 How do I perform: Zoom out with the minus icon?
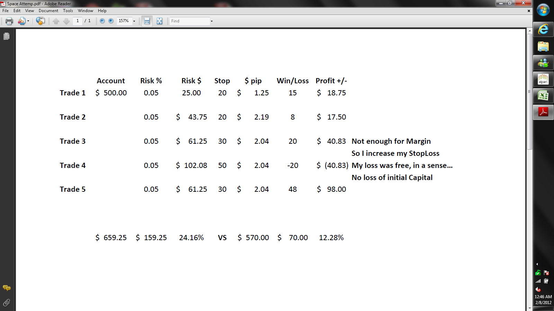102,21
